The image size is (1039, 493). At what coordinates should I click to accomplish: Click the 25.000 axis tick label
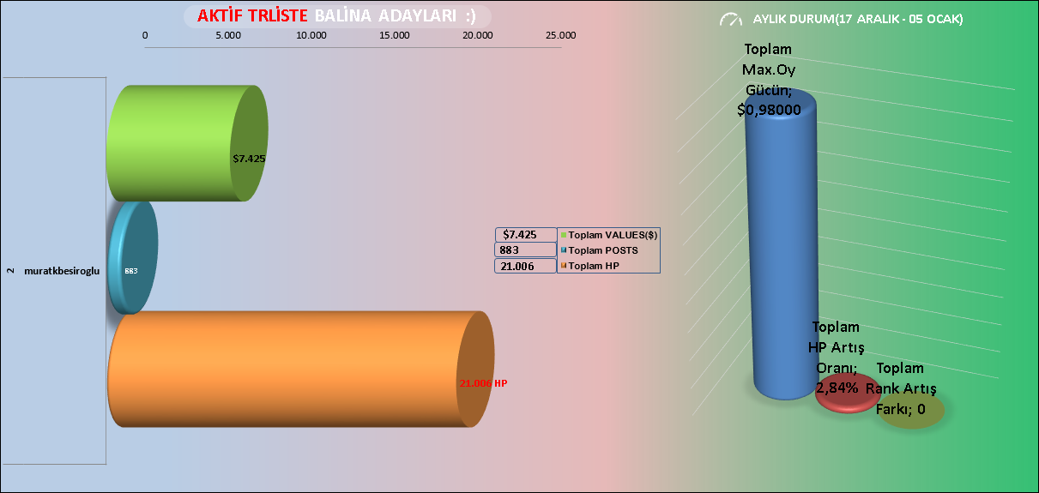point(560,35)
